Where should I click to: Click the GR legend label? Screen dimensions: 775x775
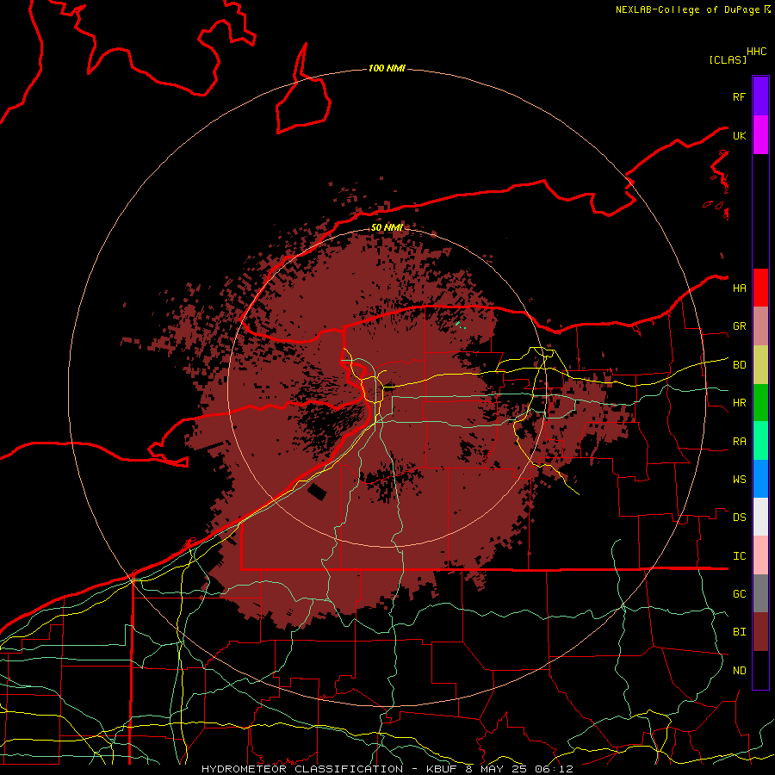click(739, 326)
